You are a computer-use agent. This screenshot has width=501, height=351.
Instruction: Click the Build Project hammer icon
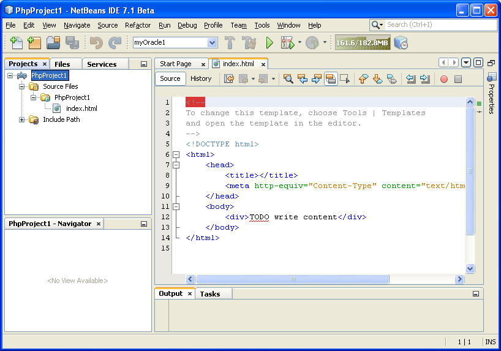(x=230, y=42)
